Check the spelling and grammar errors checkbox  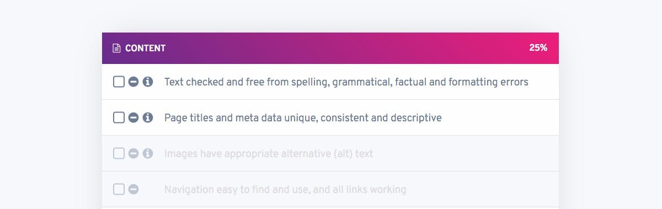click(119, 82)
